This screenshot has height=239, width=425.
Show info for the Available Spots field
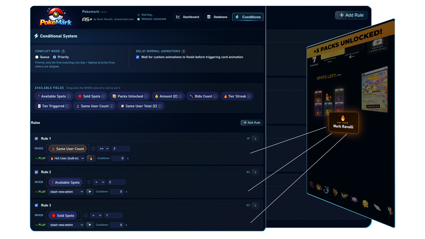[69, 96]
